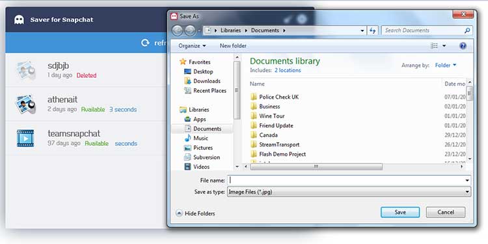The image size is (488, 244).
Task: Select the Pictures library icon
Action: pyautogui.click(x=187, y=148)
